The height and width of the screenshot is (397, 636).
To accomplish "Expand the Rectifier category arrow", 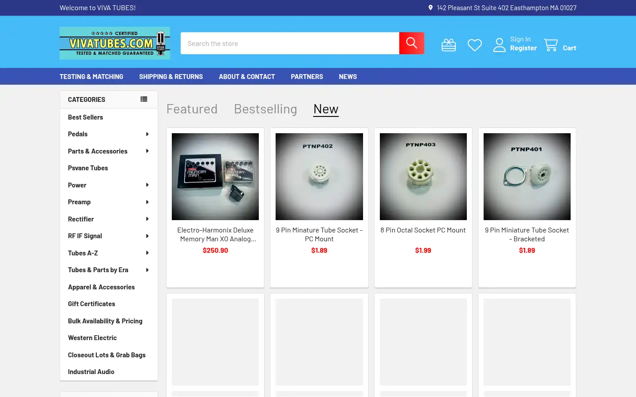I will click(x=147, y=219).
